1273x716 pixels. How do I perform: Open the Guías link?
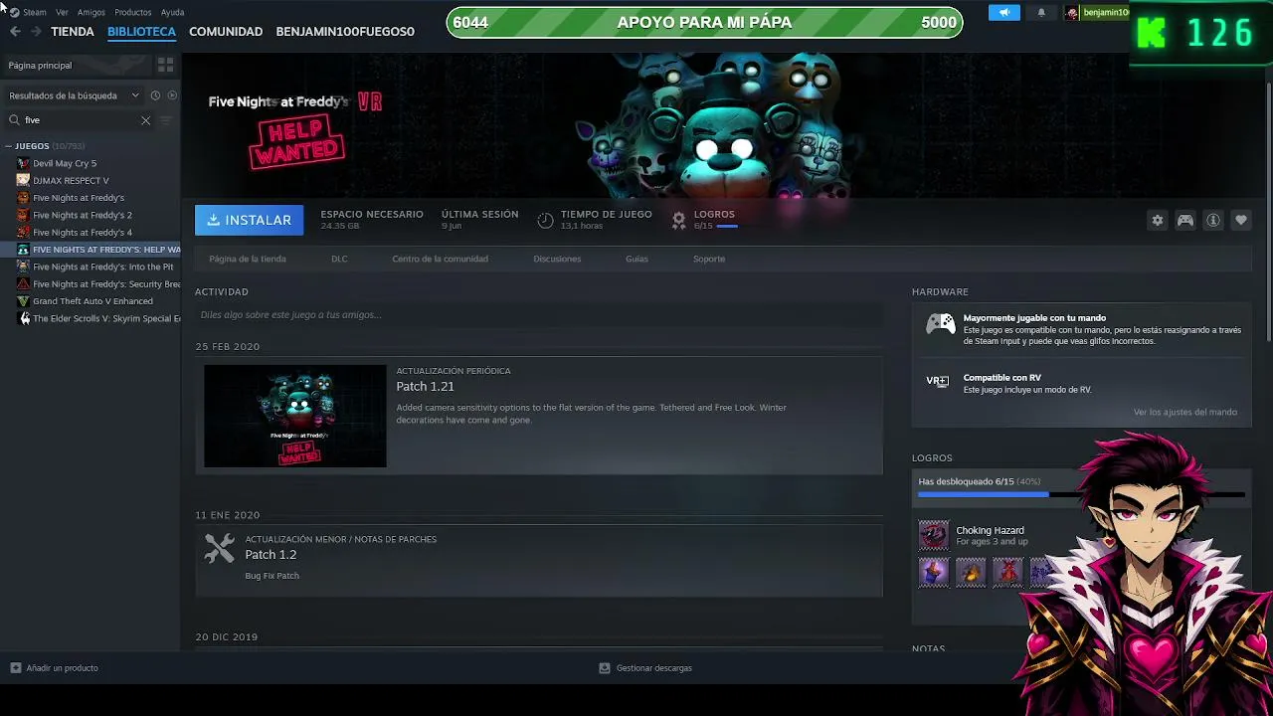point(636,259)
